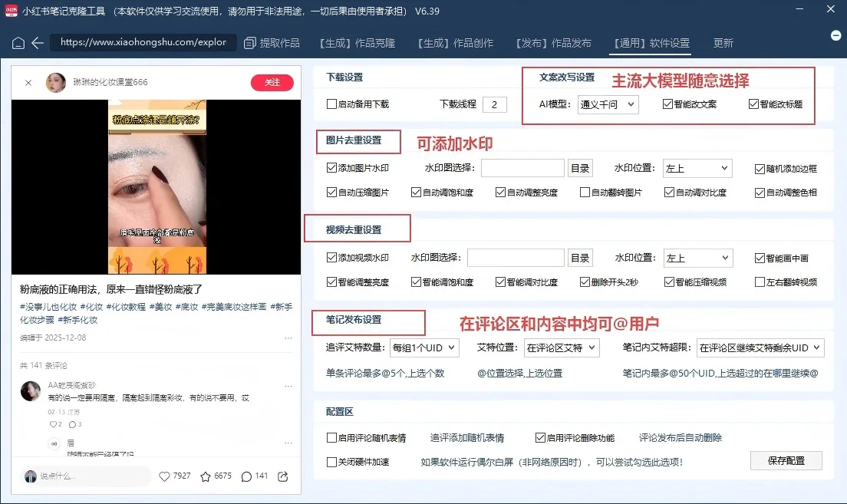
Task: Open the 更新 tab
Action: point(723,43)
